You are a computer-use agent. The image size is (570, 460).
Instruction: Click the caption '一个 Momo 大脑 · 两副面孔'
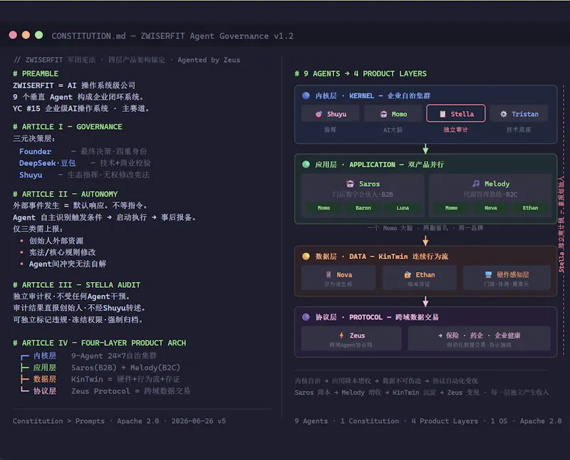[408, 228]
